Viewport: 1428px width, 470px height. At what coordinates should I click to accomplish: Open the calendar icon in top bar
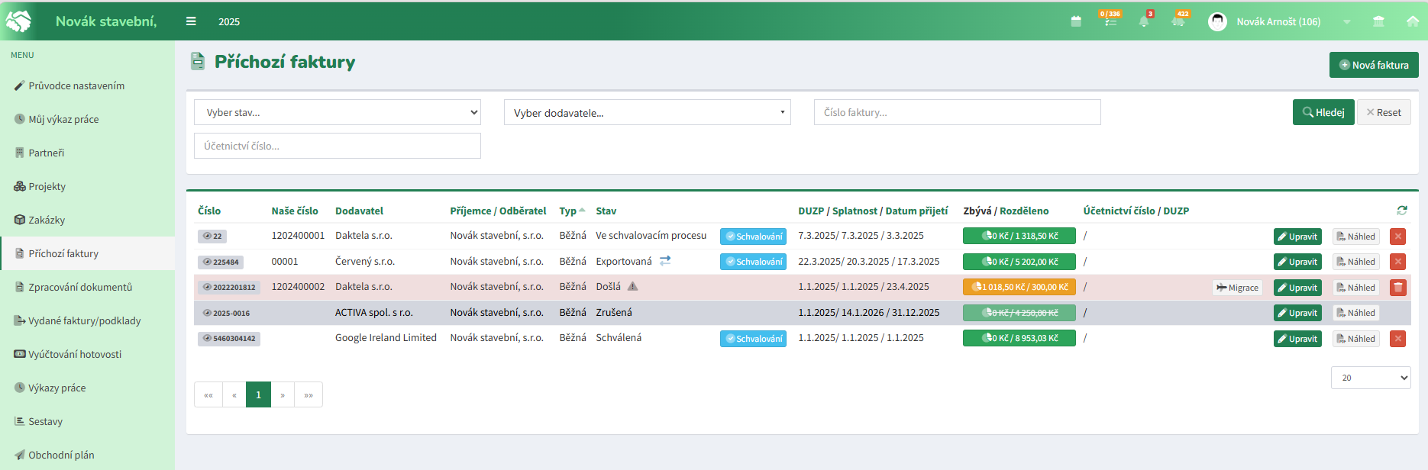pos(1076,21)
